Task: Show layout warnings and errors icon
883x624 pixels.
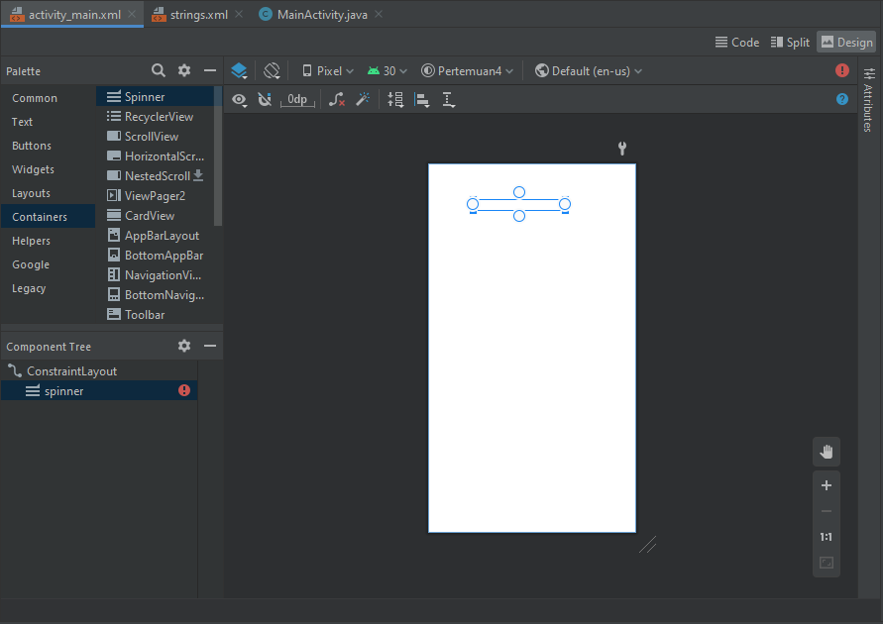Action: coord(842,70)
